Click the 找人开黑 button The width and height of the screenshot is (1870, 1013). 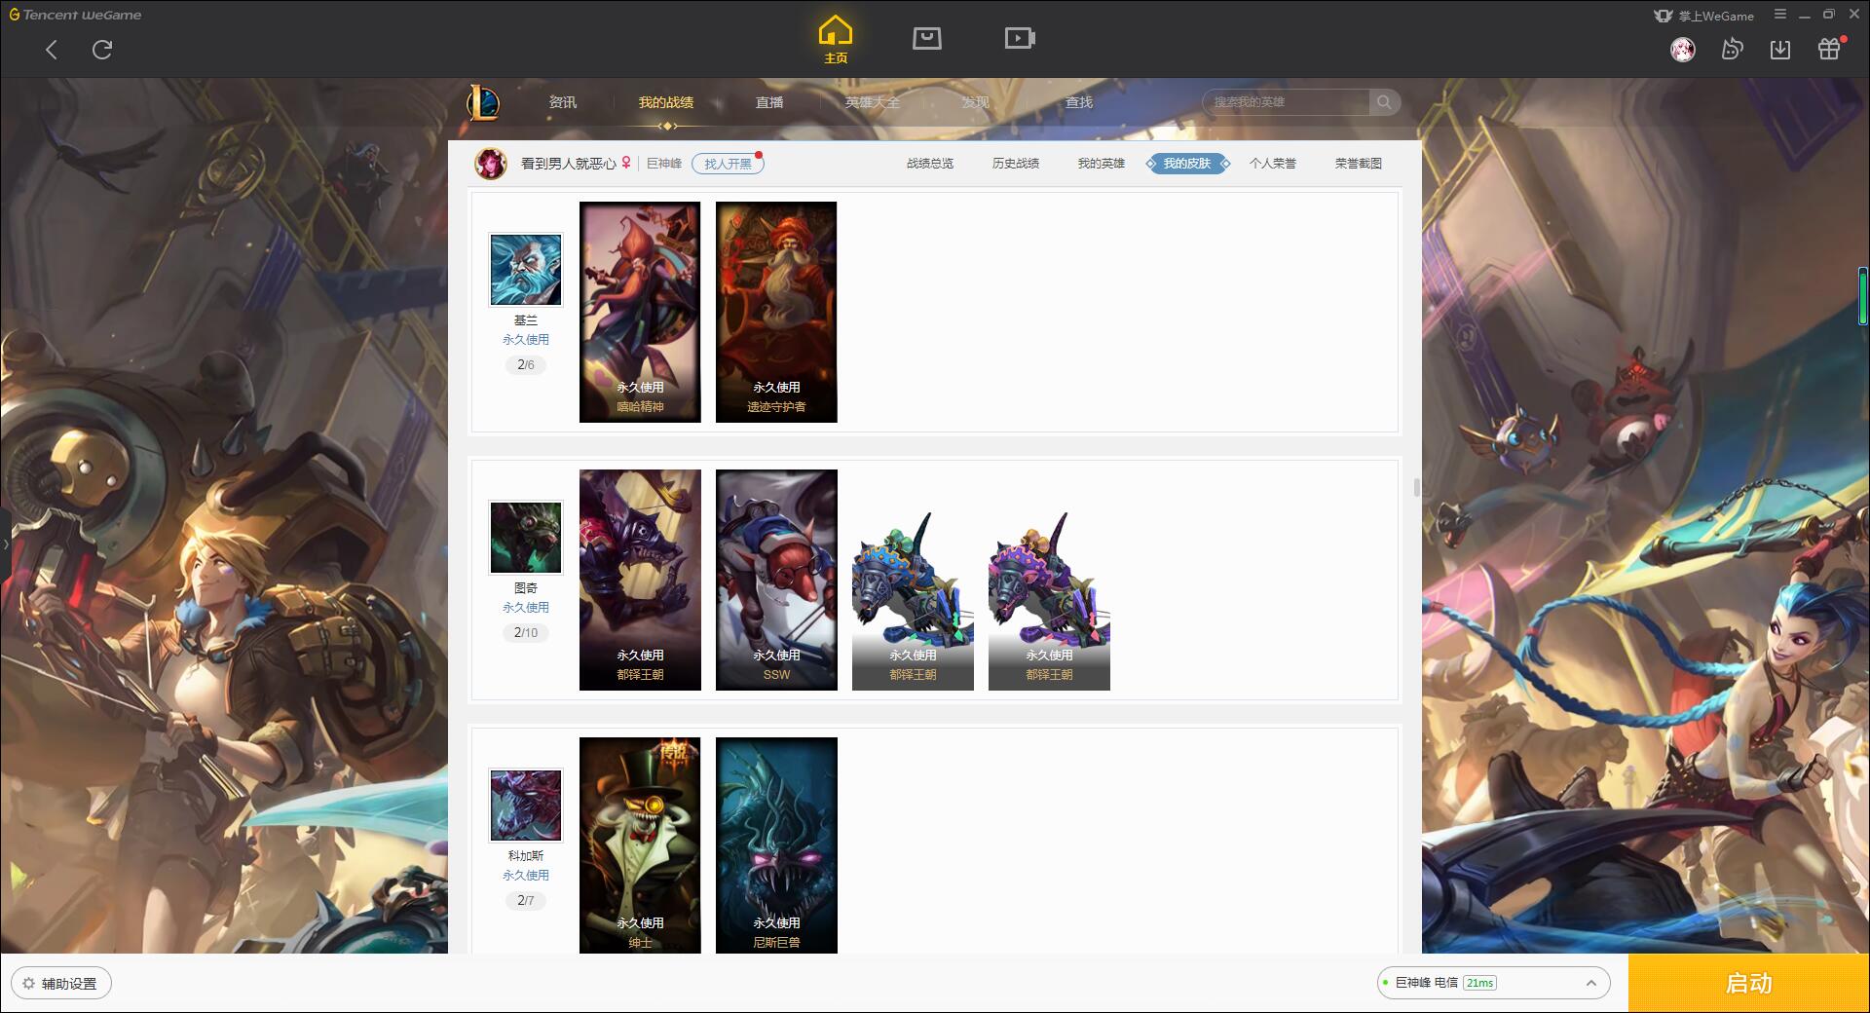(x=728, y=164)
